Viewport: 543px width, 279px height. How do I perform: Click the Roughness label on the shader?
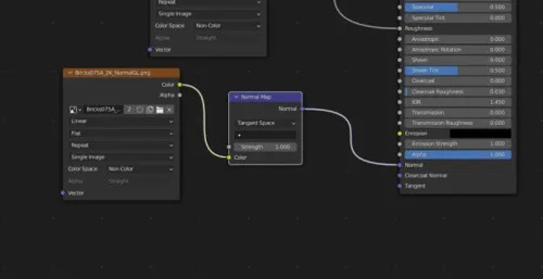pos(418,29)
